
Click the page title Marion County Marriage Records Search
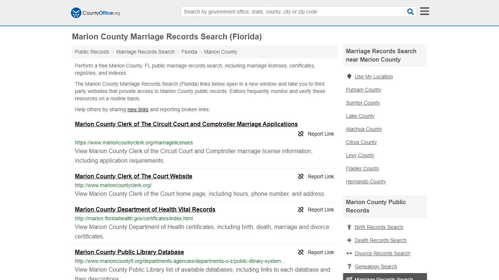tap(167, 36)
